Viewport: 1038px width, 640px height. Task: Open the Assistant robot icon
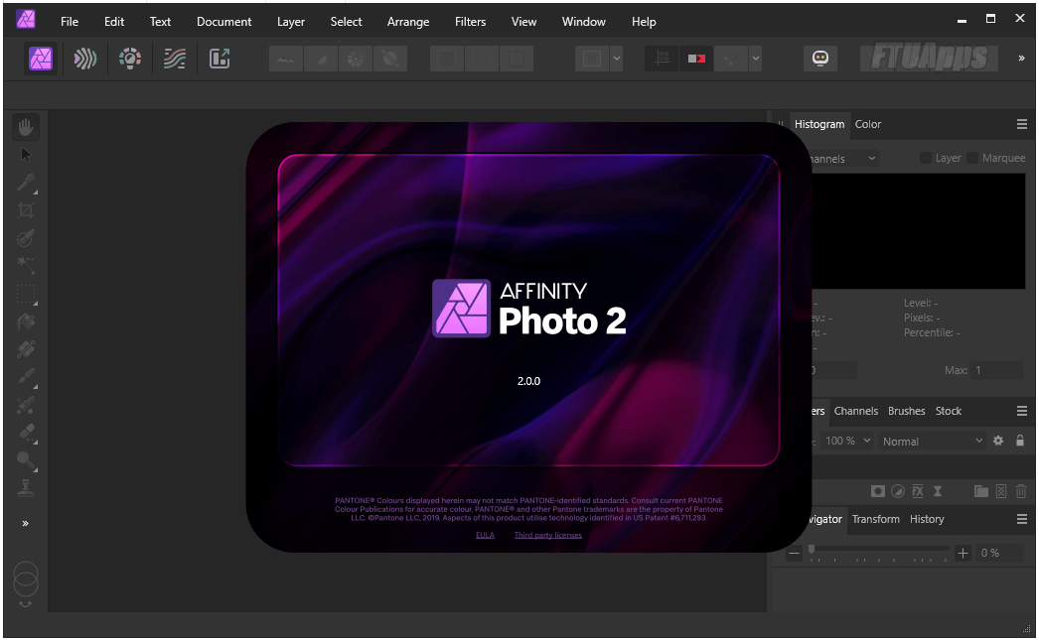820,59
